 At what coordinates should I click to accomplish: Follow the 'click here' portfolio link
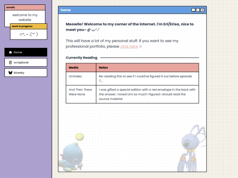pyautogui.click(x=129, y=47)
